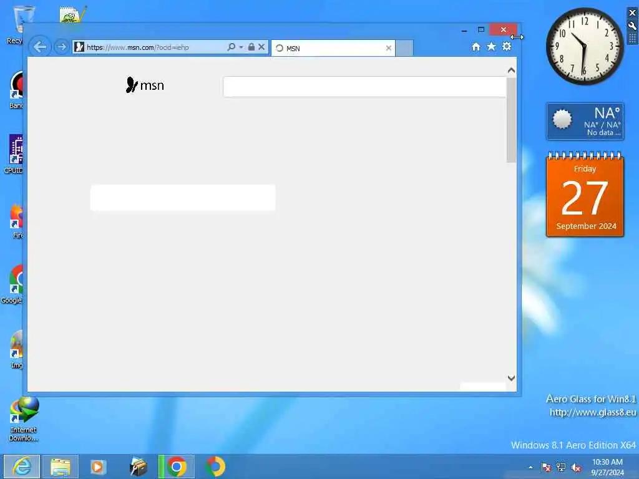The width and height of the screenshot is (639, 479).
Task: Click the page scrollbar down arrow
Action: (x=512, y=379)
